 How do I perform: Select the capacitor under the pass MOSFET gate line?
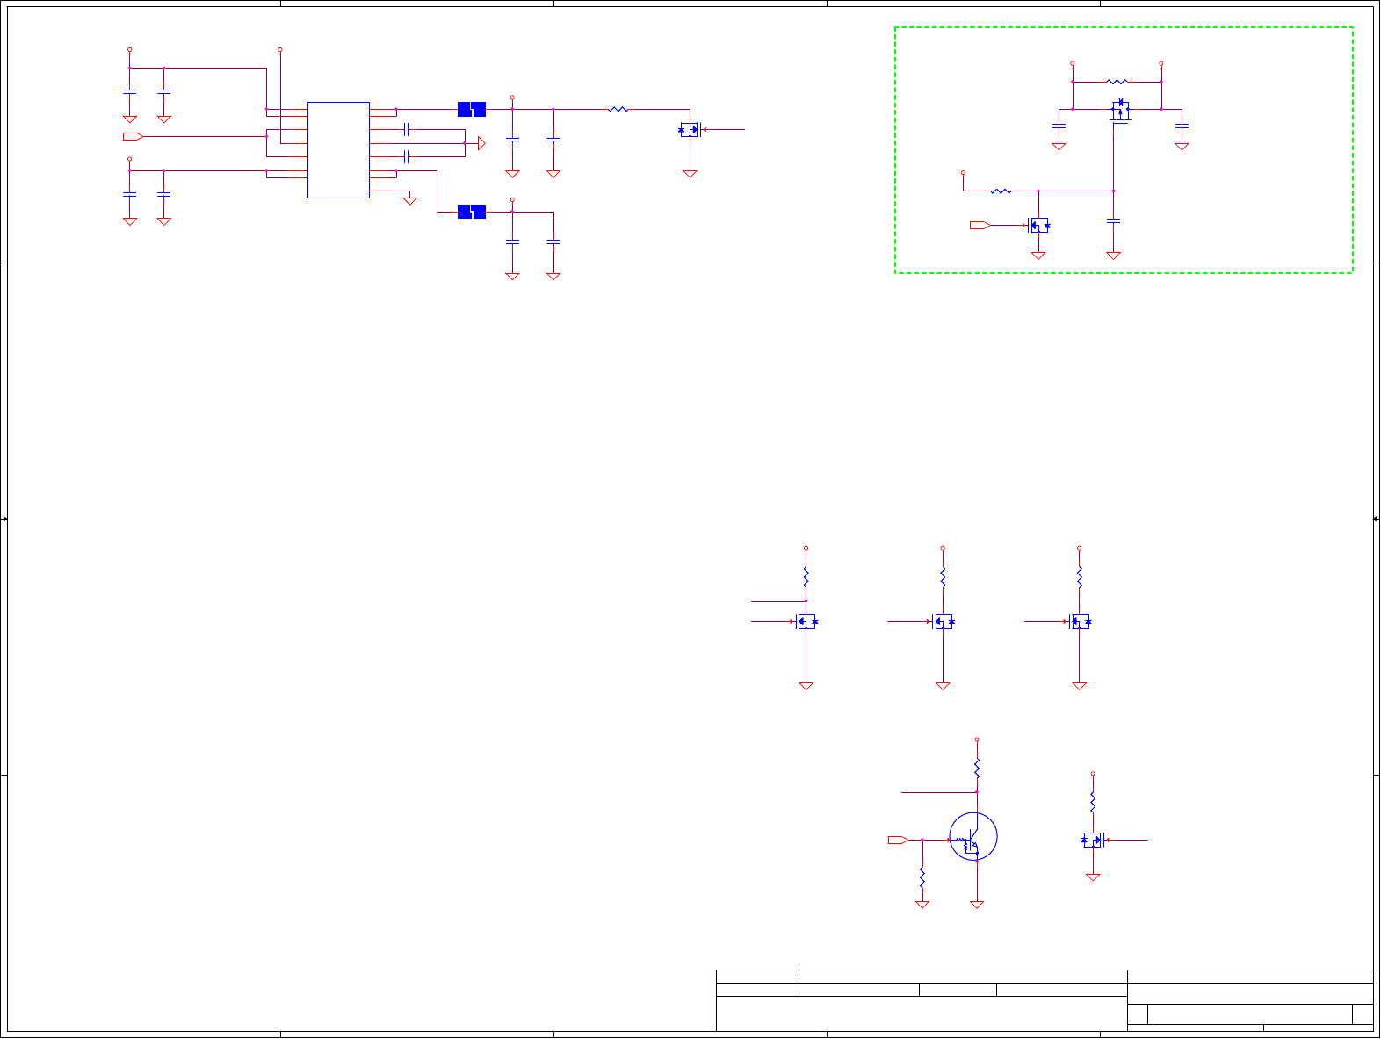point(1114,221)
